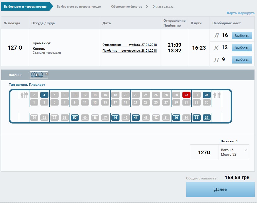Select free seat 4
The image size is (257, 203).
[x=44, y=95]
